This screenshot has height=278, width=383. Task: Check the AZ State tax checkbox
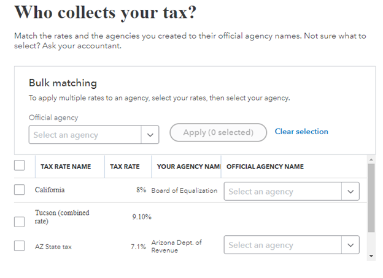tap(19, 246)
